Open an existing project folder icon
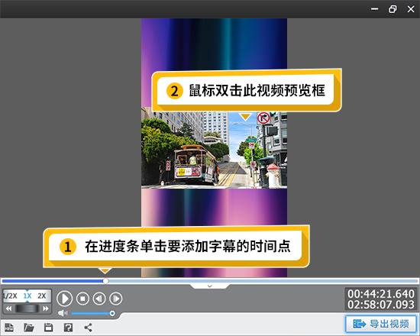Image resolution: width=420 pixels, height=336 pixels. (29, 327)
